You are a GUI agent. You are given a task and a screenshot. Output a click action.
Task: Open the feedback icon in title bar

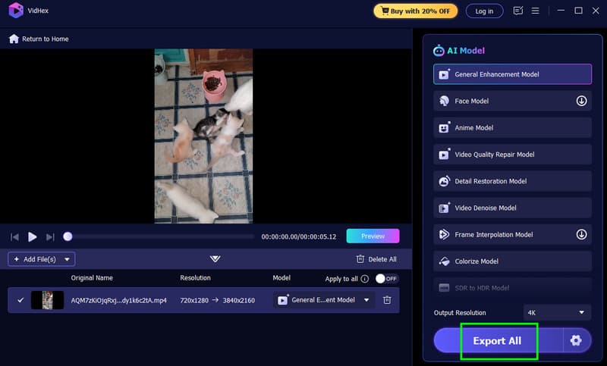(518, 11)
